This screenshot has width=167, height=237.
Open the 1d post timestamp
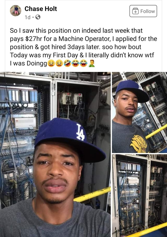click(x=27, y=17)
